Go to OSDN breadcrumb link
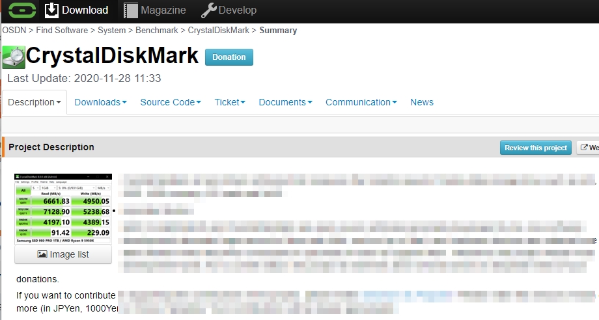 point(14,30)
